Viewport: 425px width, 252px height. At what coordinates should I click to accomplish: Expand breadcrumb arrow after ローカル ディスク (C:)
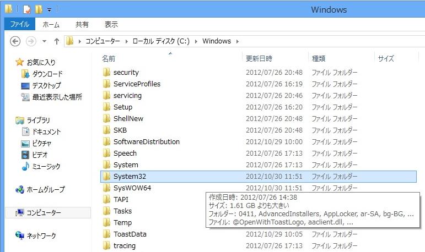coord(196,41)
